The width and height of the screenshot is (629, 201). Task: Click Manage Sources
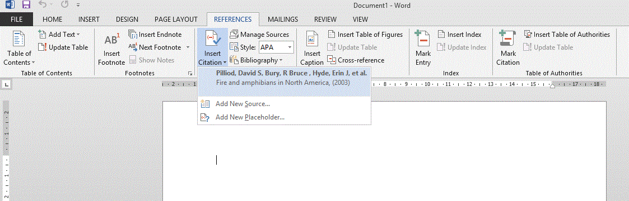click(x=259, y=35)
